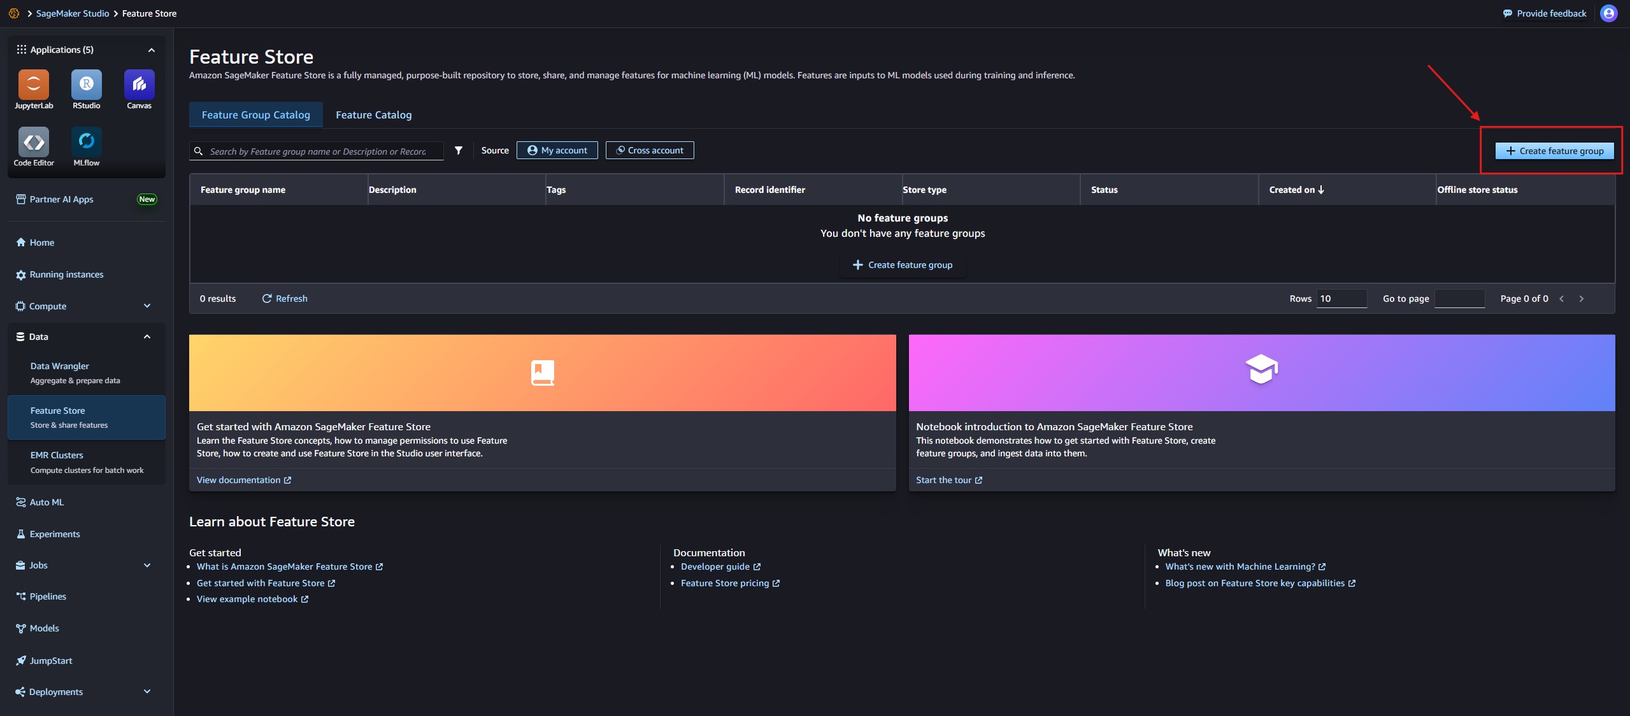This screenshot has height=716, width=1630.
Task: Select the Cross account source toggle
Action: 649,151
